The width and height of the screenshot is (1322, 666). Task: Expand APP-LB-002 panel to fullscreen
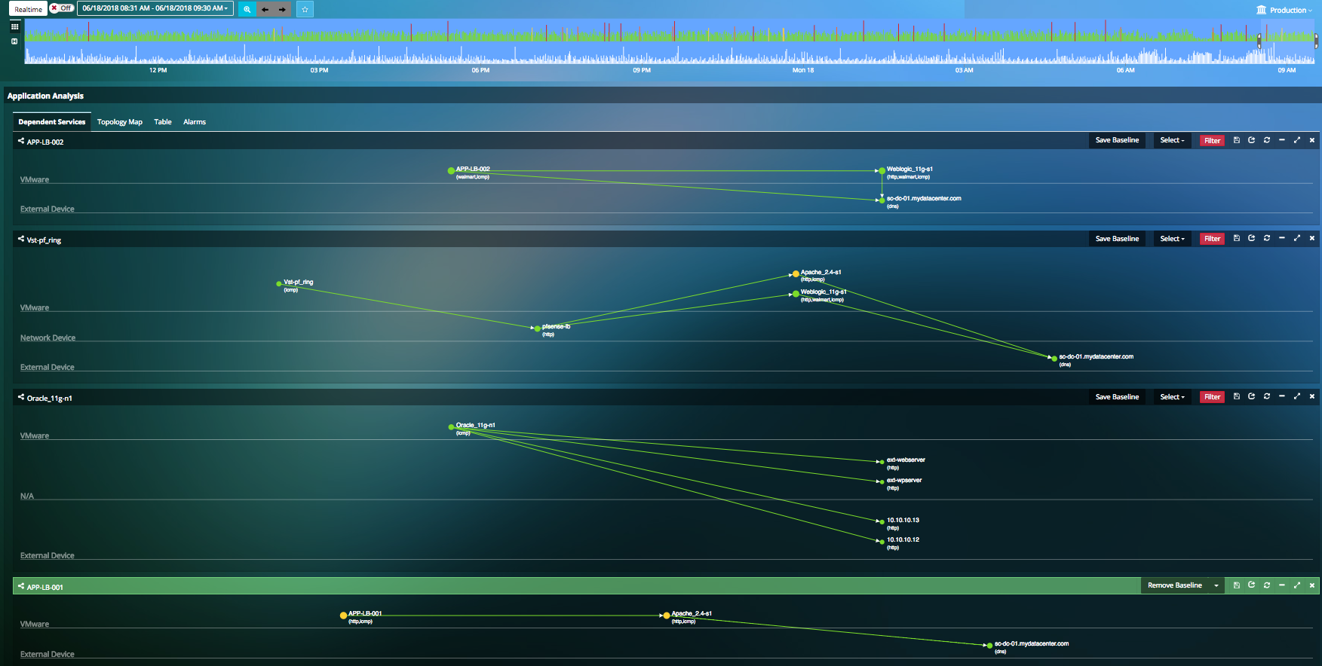pyautogui.click(x=1297, y=140)
